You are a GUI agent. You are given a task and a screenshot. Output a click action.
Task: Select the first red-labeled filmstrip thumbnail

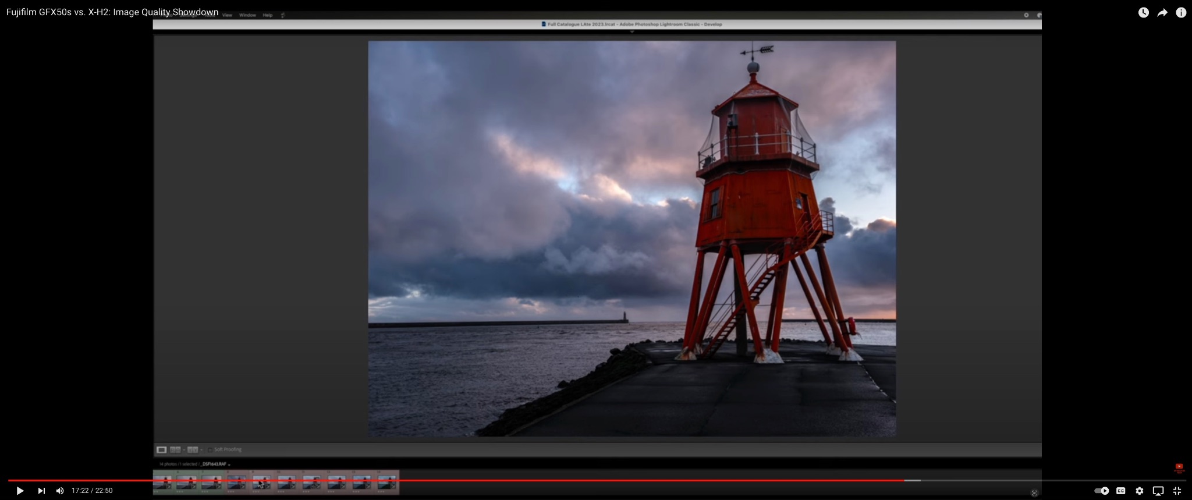[237, 482]
